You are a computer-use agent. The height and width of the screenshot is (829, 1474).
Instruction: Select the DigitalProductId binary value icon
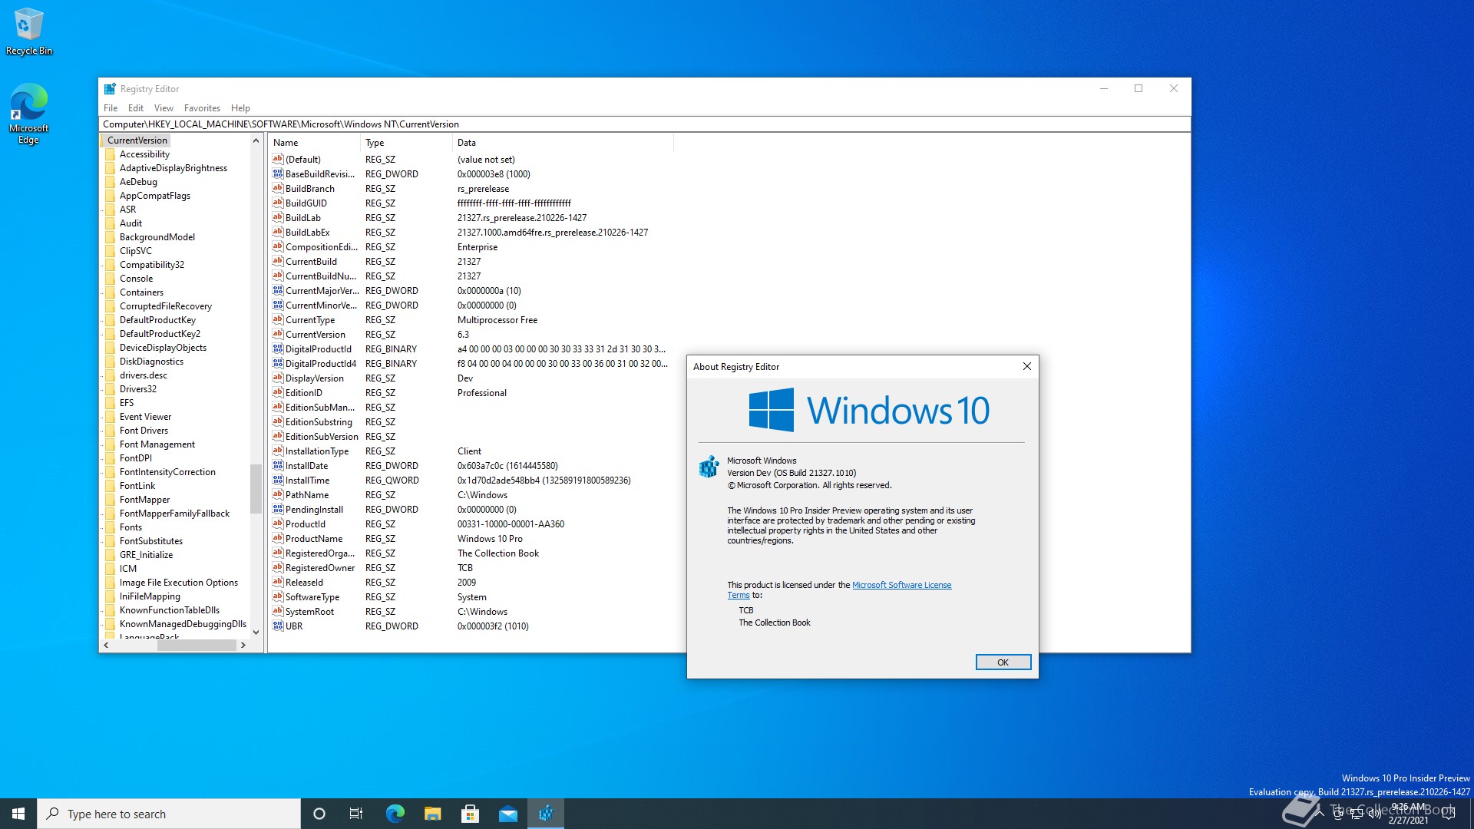tap(278, 349)
